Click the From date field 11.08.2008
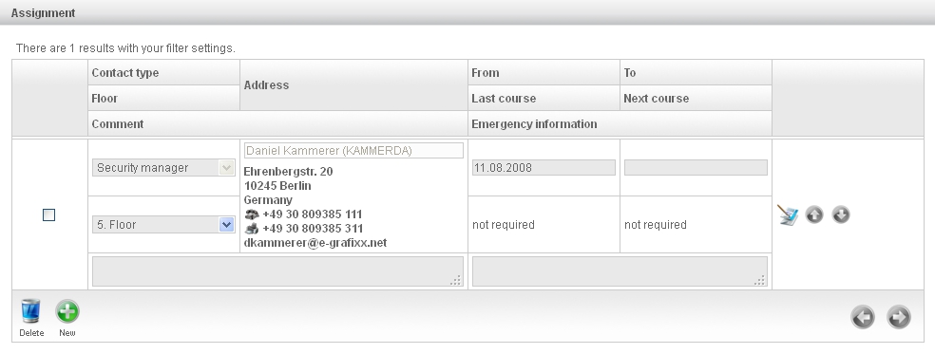Image resolution: width=935 pixels, height=354 pixels. pos(544,168)
